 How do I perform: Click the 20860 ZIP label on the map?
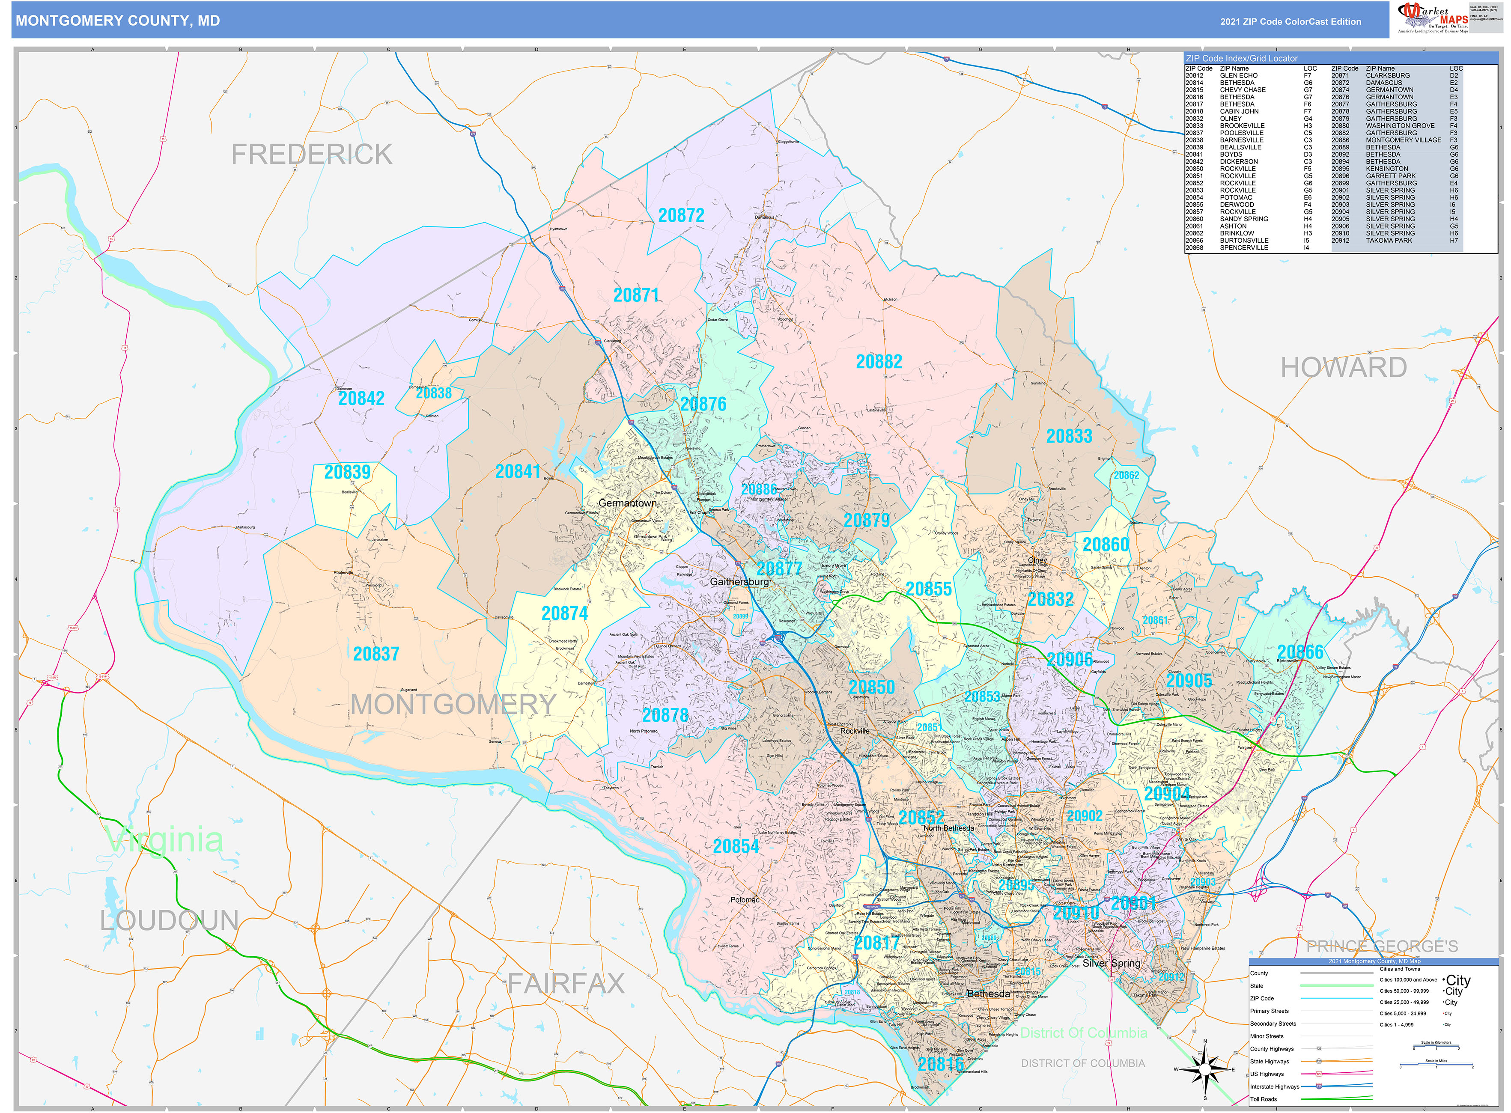(x=1106, y=545)
